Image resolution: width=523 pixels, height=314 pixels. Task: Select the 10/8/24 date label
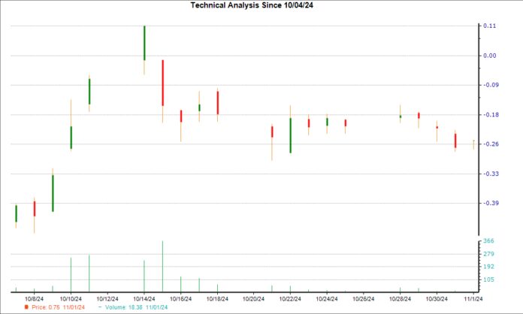[35, 298]
